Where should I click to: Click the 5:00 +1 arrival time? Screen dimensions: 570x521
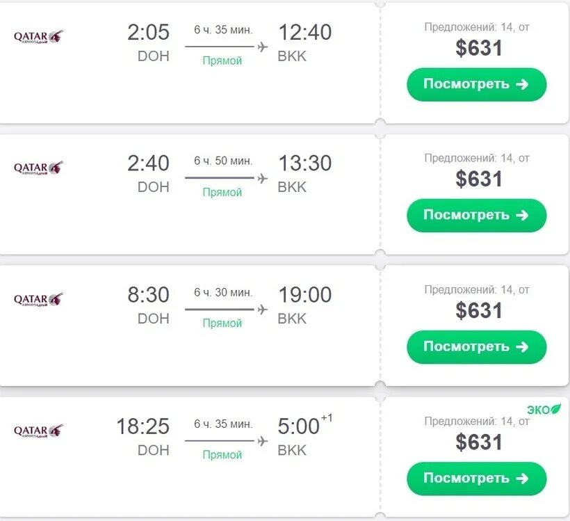coord(300,426)
